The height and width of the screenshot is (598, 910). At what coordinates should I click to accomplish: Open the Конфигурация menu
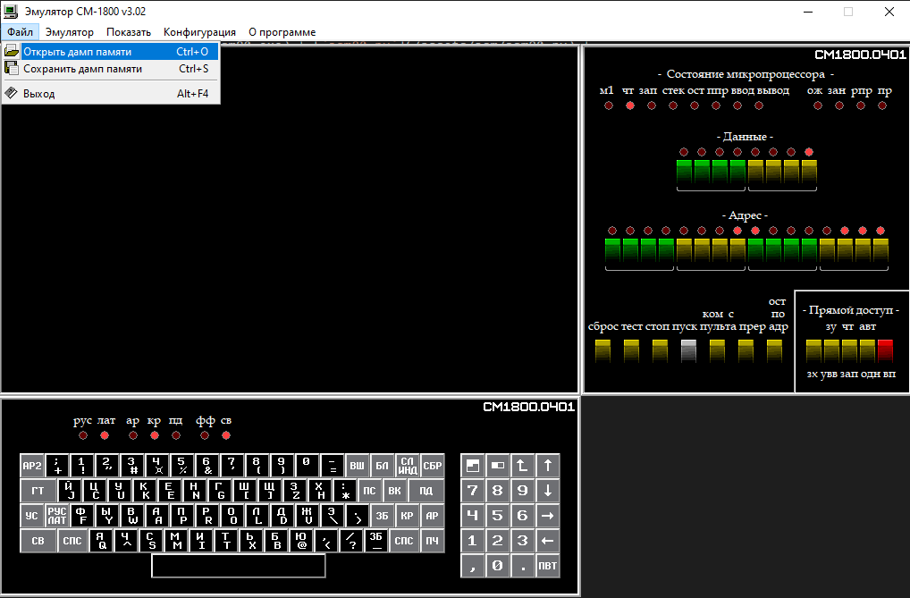tap(199, 32)
